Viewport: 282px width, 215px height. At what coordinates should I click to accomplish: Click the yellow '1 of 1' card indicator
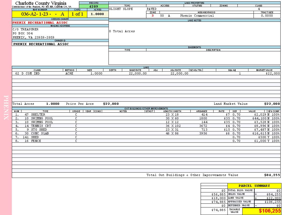coord(77,14)
